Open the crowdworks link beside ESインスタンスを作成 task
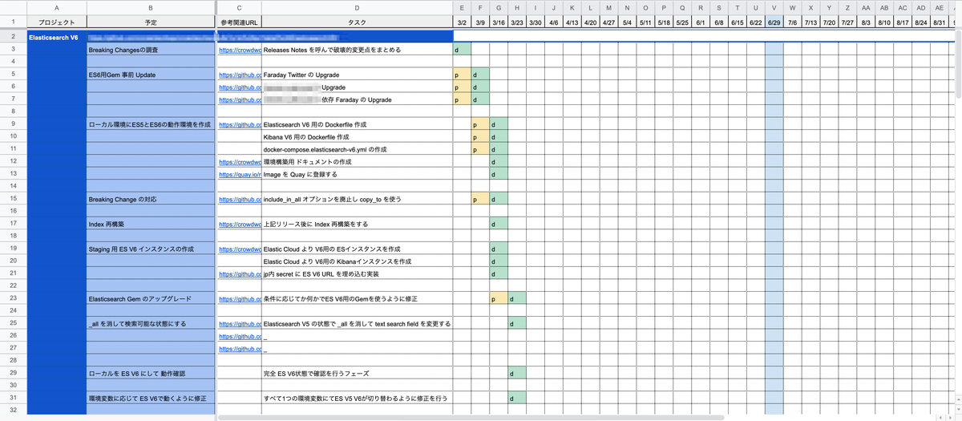 pyautogui.click(x=240, y=249)
